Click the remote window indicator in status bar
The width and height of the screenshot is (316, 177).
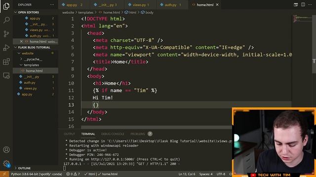(x=4, y=174)
